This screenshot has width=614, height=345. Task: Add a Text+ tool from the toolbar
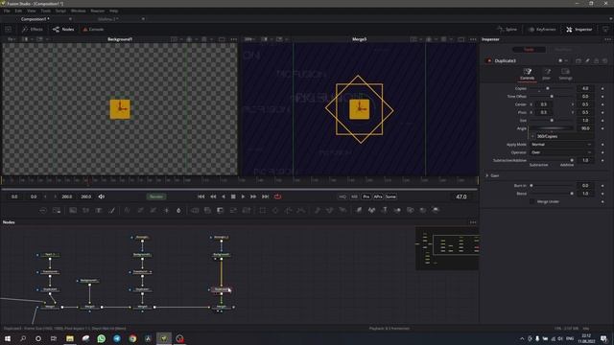coord(99,211)
